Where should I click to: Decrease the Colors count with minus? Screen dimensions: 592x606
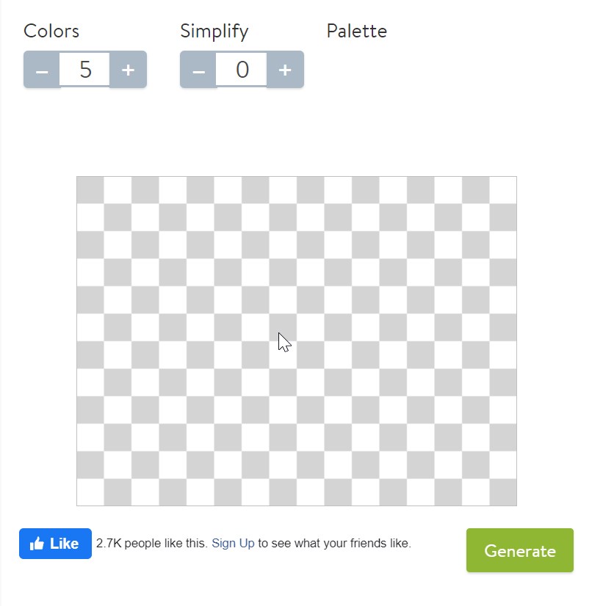tap(42, 70)
